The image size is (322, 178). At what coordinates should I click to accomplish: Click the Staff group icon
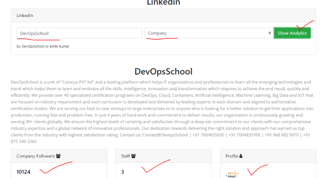tap(133, 156)
